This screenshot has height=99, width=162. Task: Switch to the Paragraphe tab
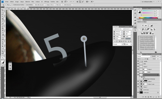tap(122, 27)
